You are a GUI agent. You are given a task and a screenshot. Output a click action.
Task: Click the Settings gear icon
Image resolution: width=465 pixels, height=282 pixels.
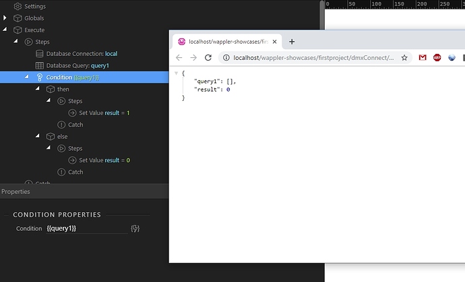[x=18, y=6]
